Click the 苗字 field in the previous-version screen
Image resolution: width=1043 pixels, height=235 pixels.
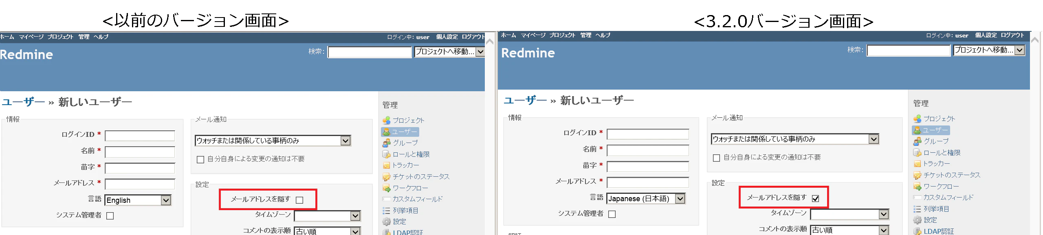140,168
